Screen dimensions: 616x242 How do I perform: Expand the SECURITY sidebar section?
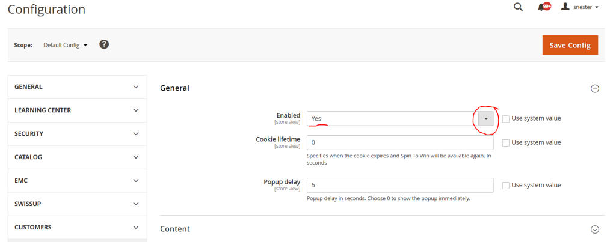click(77, 134)
